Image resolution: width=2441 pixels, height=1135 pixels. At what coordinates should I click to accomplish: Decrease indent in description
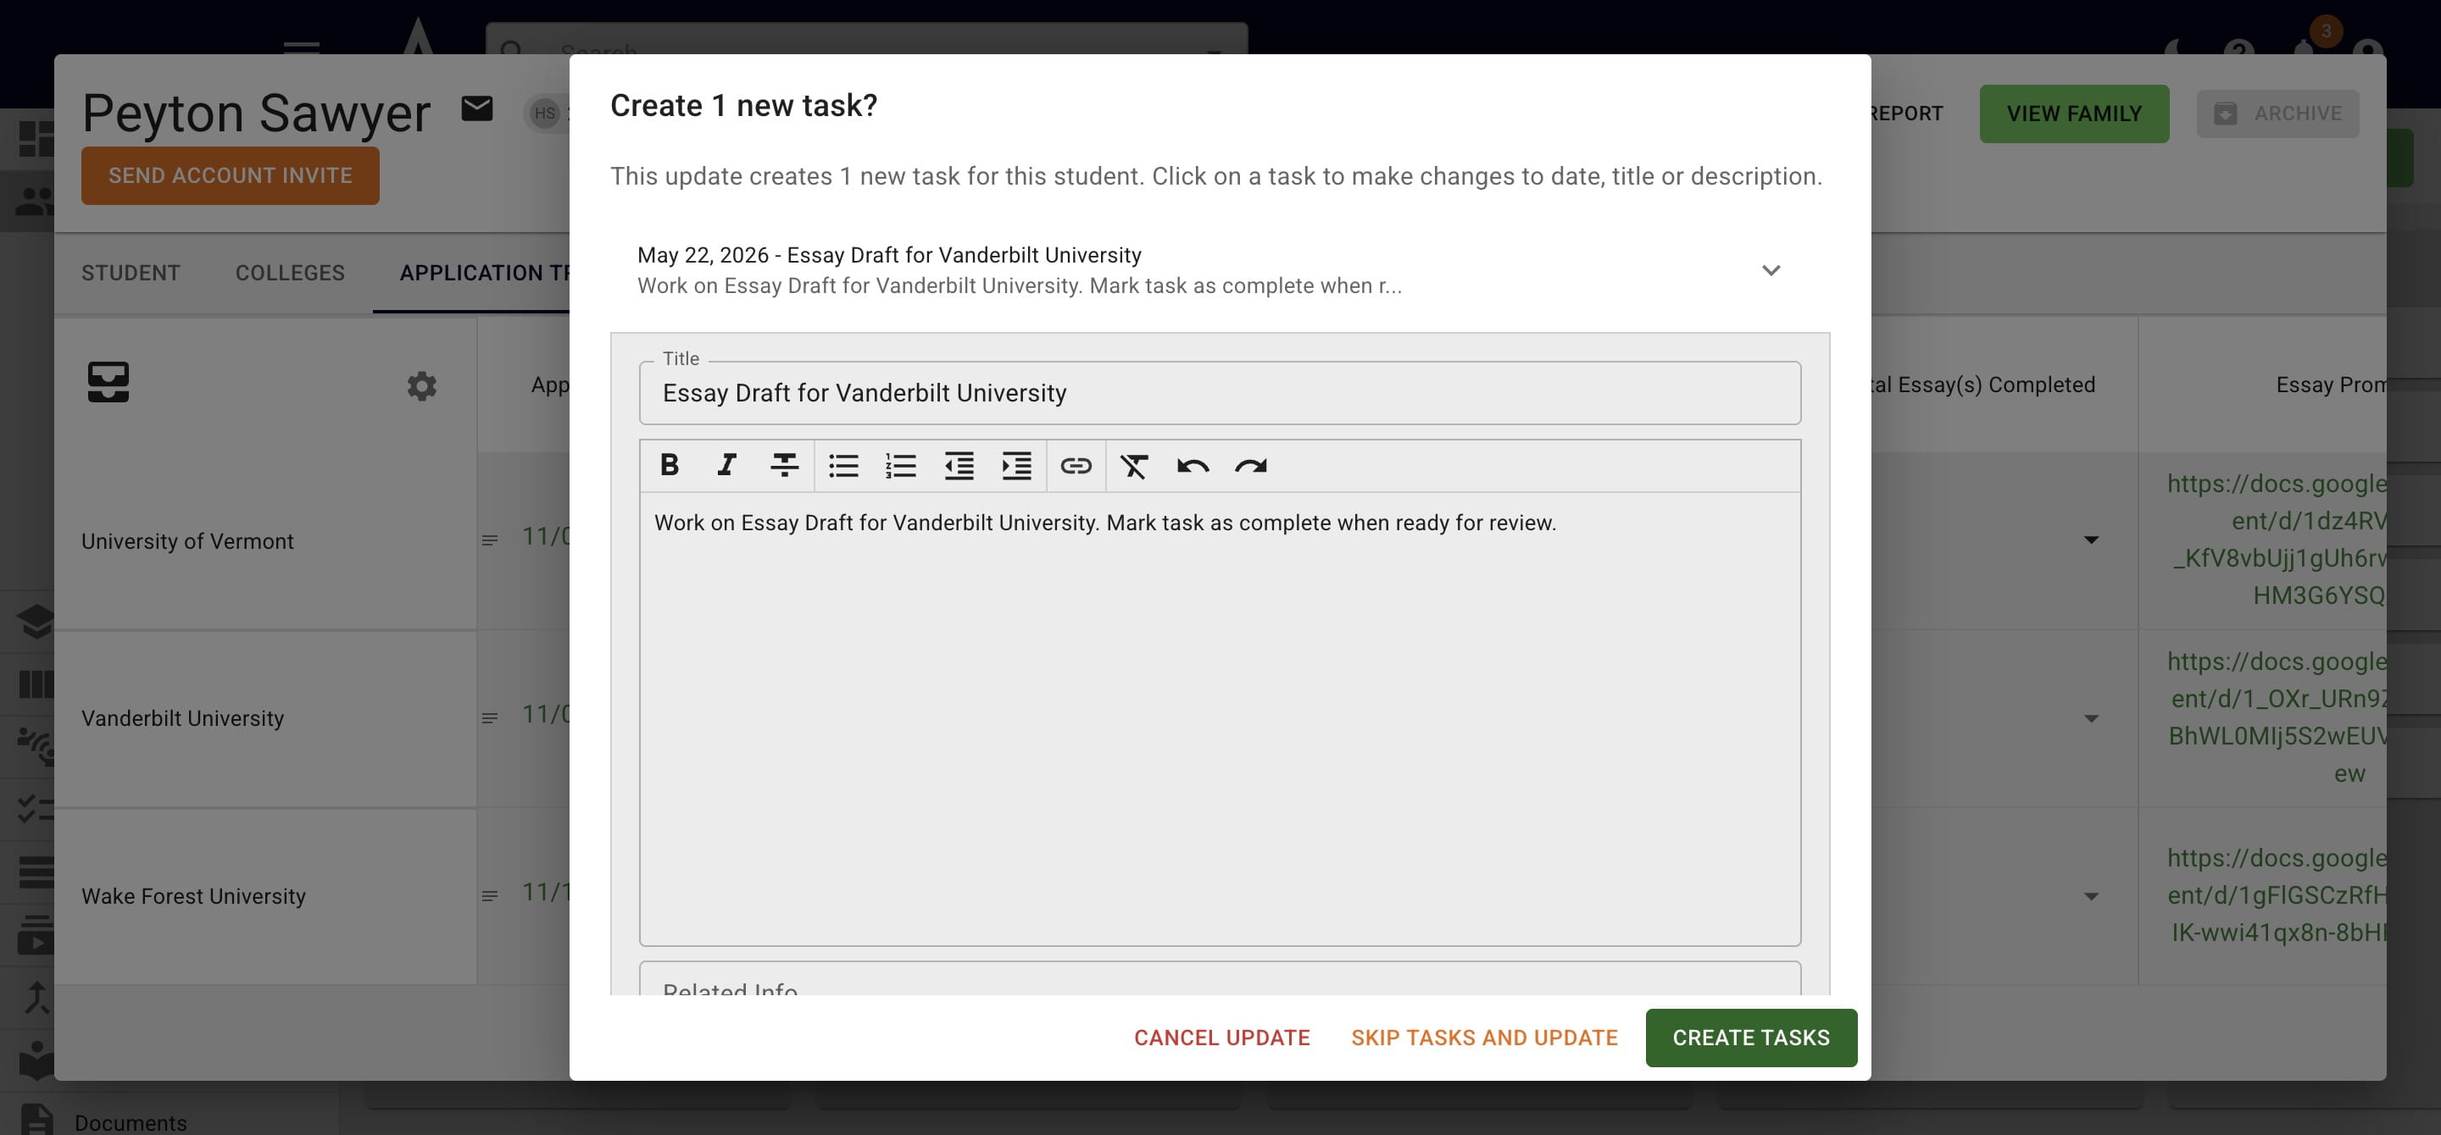point(959,465)
